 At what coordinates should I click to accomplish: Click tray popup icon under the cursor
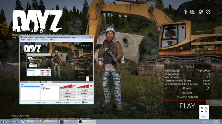206,108
